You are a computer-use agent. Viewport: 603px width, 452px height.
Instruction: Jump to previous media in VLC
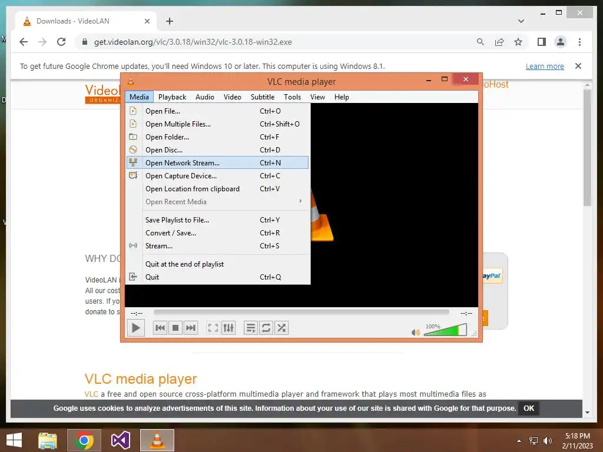tap(160, 328)
